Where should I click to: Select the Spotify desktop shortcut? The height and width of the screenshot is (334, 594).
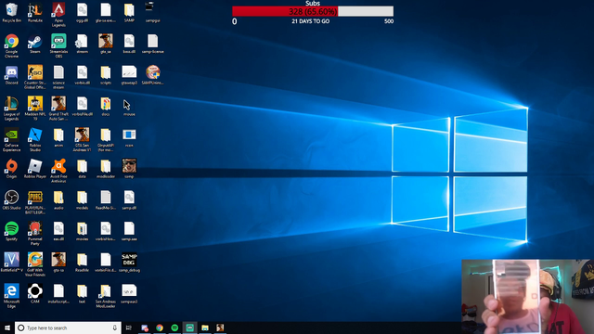12,231
